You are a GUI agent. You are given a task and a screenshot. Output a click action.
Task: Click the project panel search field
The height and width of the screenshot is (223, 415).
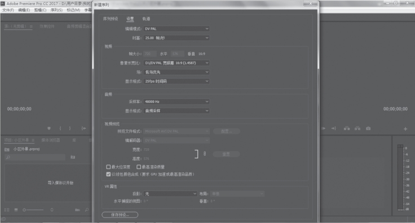35,157
